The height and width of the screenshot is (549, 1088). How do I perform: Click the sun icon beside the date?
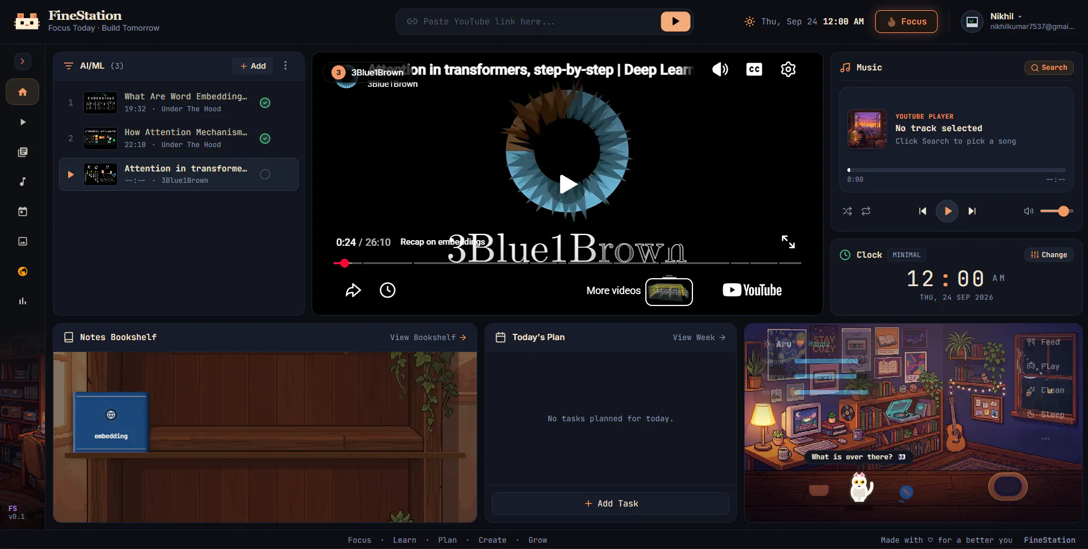tap(750, 22)
